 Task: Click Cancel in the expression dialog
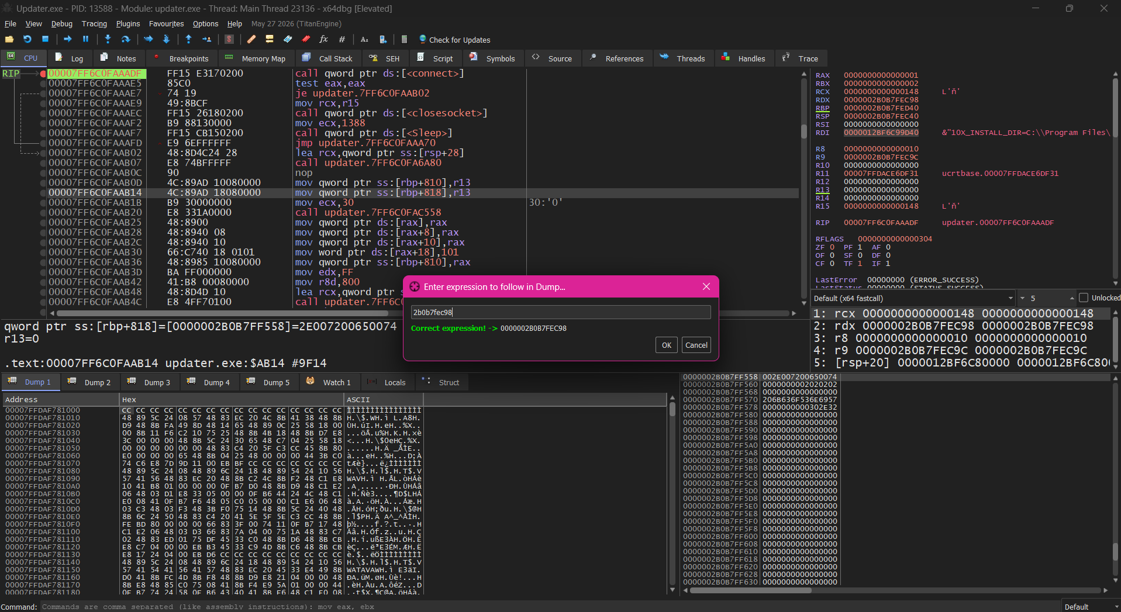[696, 345]
